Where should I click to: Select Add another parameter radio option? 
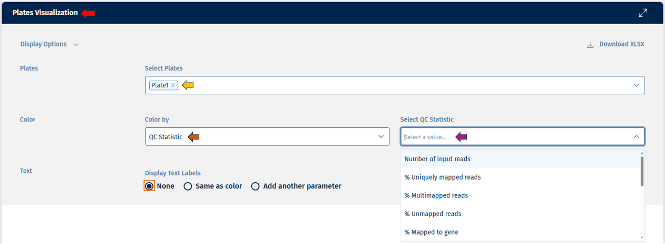coord(255,186)
